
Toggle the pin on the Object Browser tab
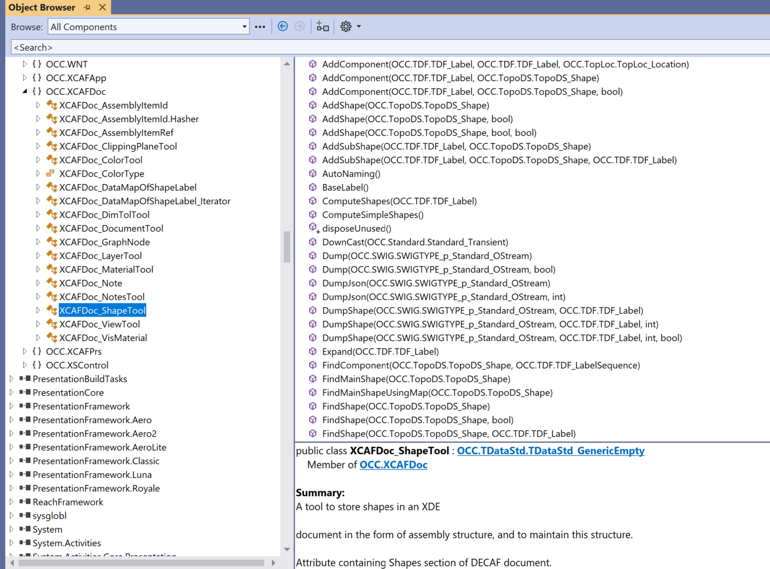tap(87, 7)
